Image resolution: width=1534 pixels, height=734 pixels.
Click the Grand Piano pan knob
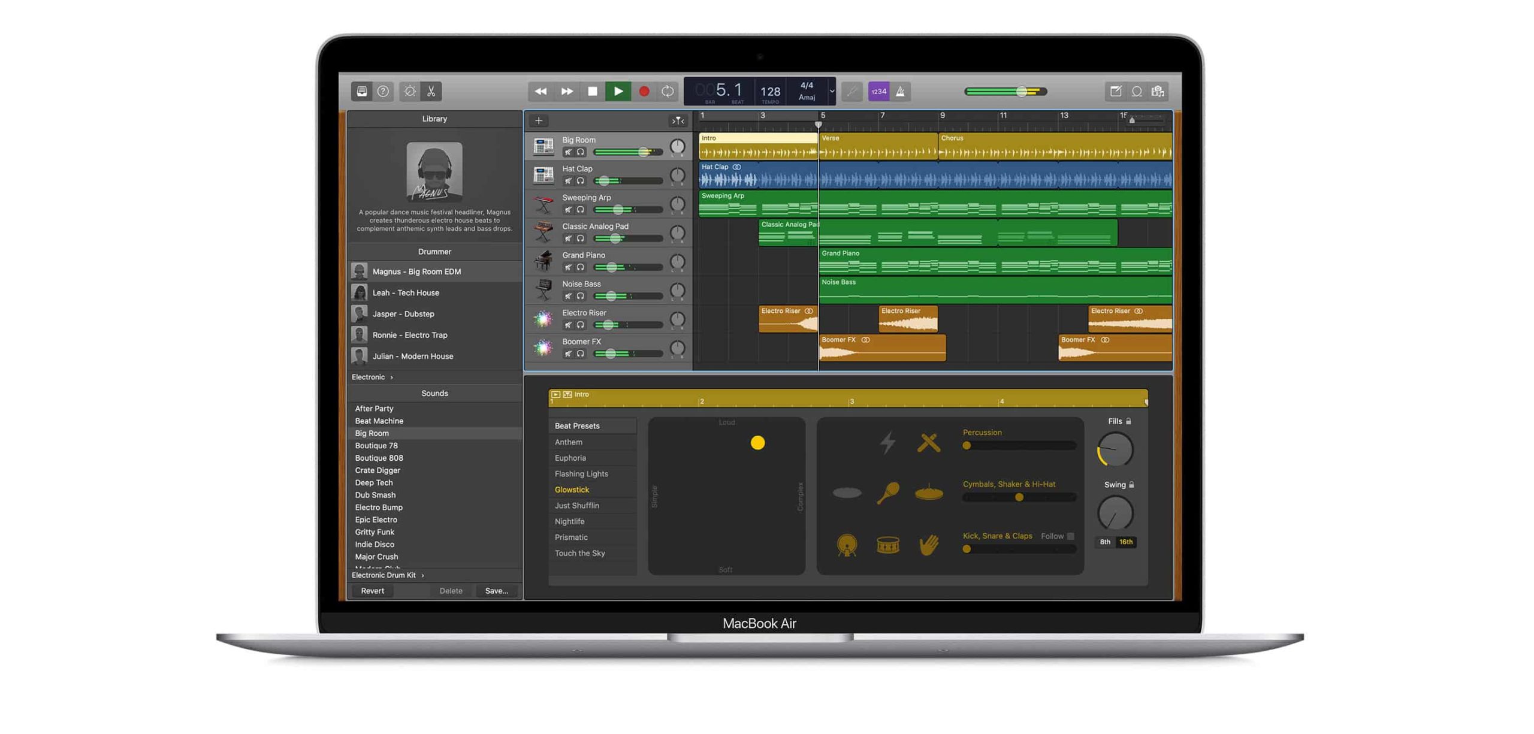[677, 261]
